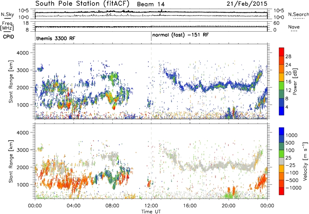The image size is (309, 214).
Task: Click the '1000' tick of the velocity panel axis
Action: coord(24,185)
